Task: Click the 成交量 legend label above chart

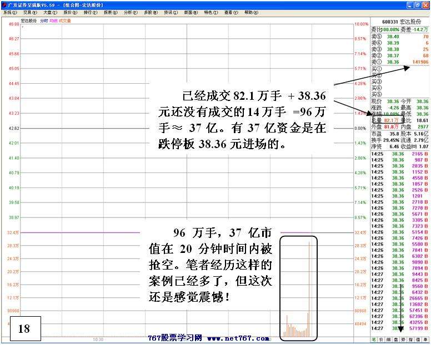Action: point(65,21)
